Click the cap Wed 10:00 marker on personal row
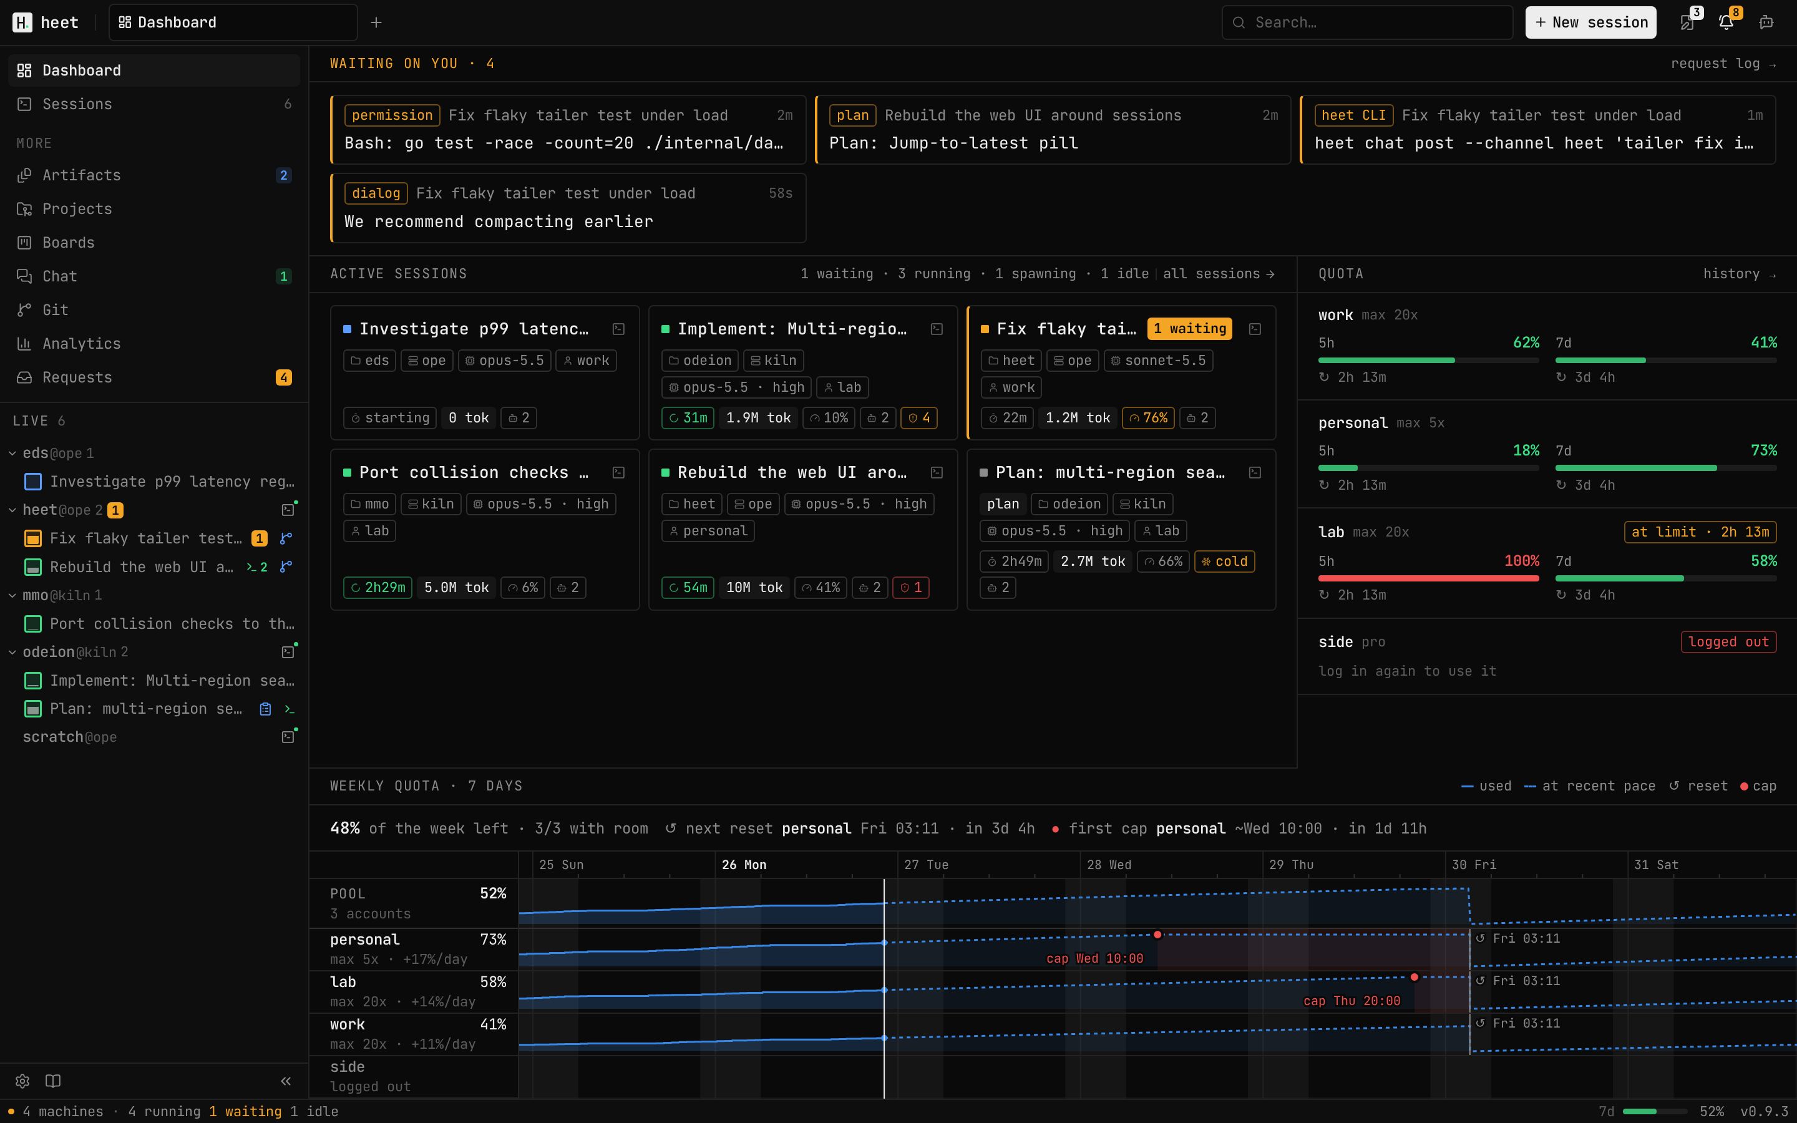This screenshot has height=1123, width=1797. tap(1157, 935)
